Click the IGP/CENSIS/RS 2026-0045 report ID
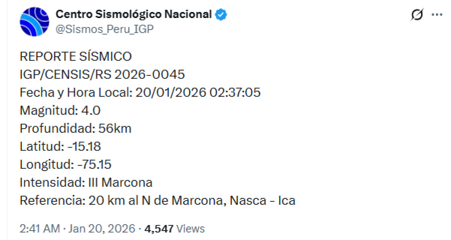The height and width of the screenshot is (240, 451). [x=102, y=74]
